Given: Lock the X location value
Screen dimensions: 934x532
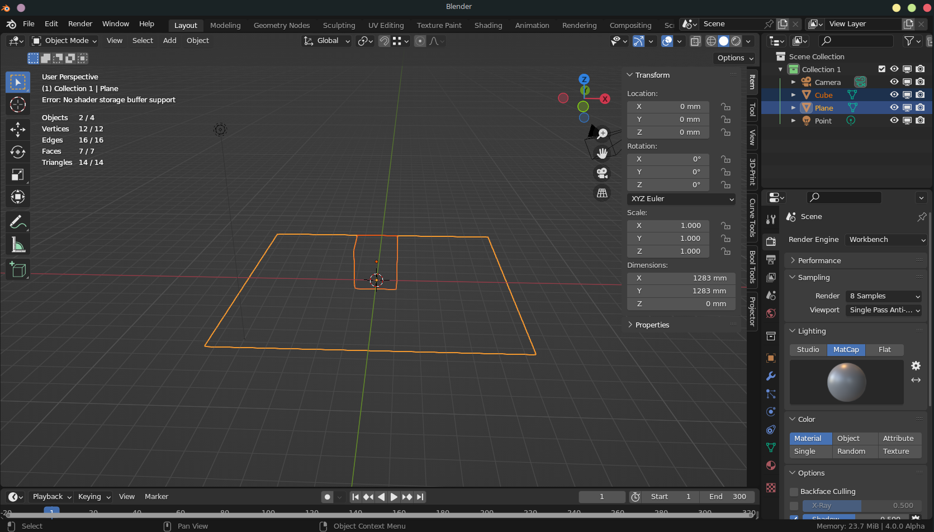Looking at the screenshot, I should pos(726,107).
